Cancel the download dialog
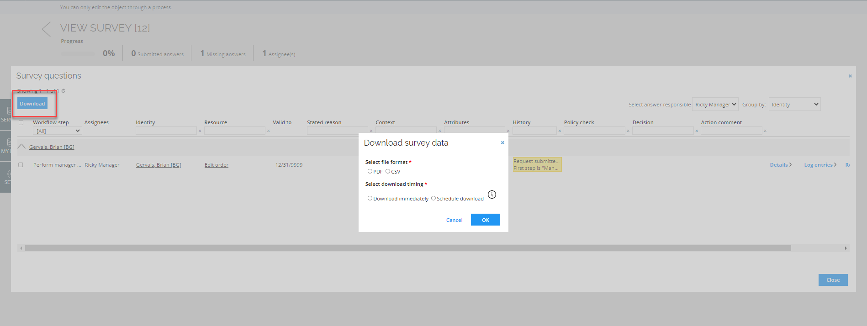867x326 pixels. 455,220
